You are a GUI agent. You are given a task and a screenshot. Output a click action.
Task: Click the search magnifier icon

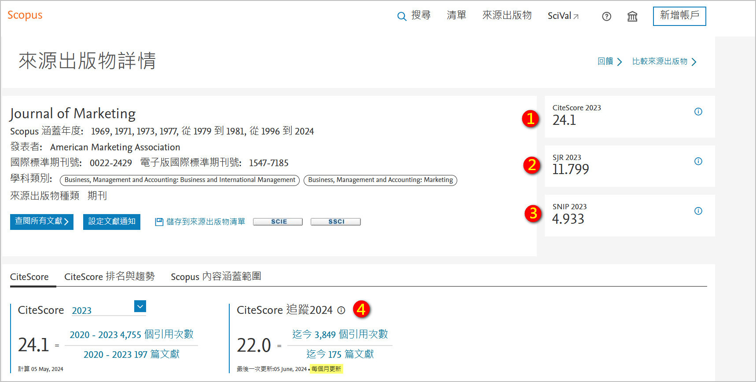[402, 16]
